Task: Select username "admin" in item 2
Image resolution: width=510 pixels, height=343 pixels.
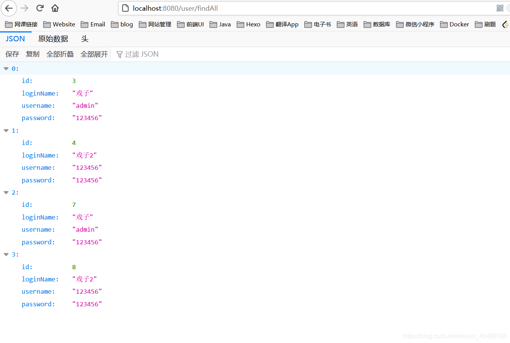Action: click(x=85, y=229)
